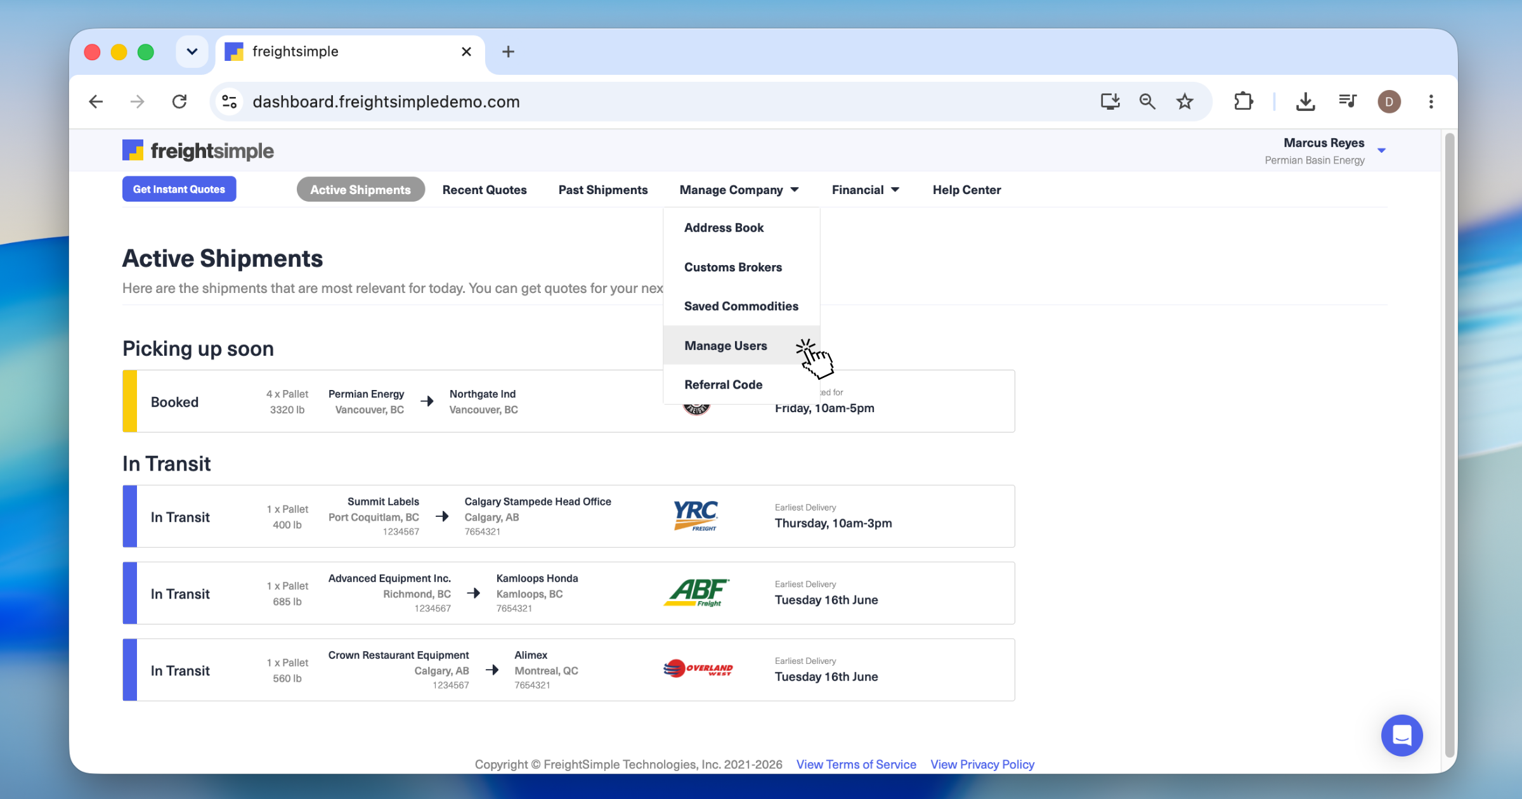Select Customs Brokers from the menu
This screenshot has height=799, width=1522.
(741, 267)
